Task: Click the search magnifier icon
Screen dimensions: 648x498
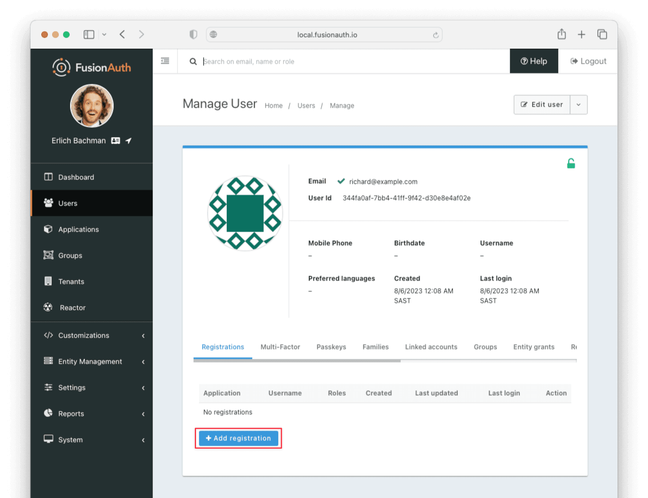Action: [x=193, y=61]
